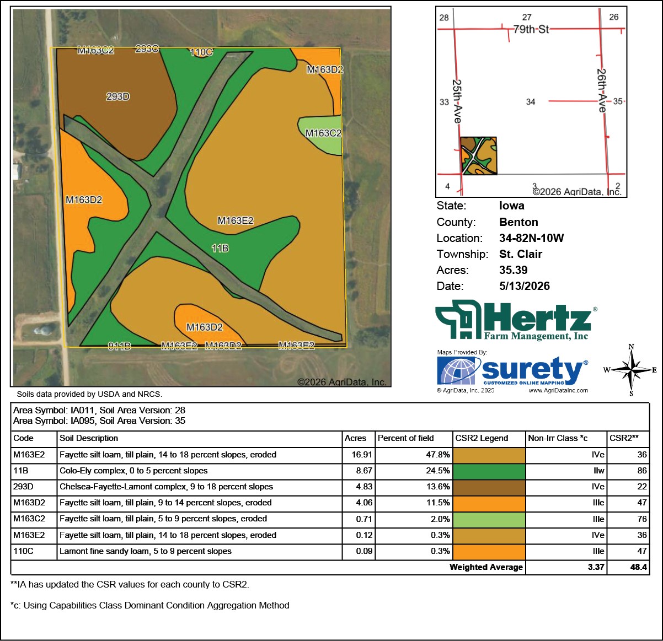The width and height of the screenshot is (663, 641).
Task: Click the Lamont fine sandy loam description
Action: point(146,551)
